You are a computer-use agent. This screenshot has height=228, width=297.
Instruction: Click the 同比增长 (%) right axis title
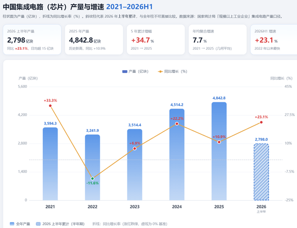pos(281,78)
